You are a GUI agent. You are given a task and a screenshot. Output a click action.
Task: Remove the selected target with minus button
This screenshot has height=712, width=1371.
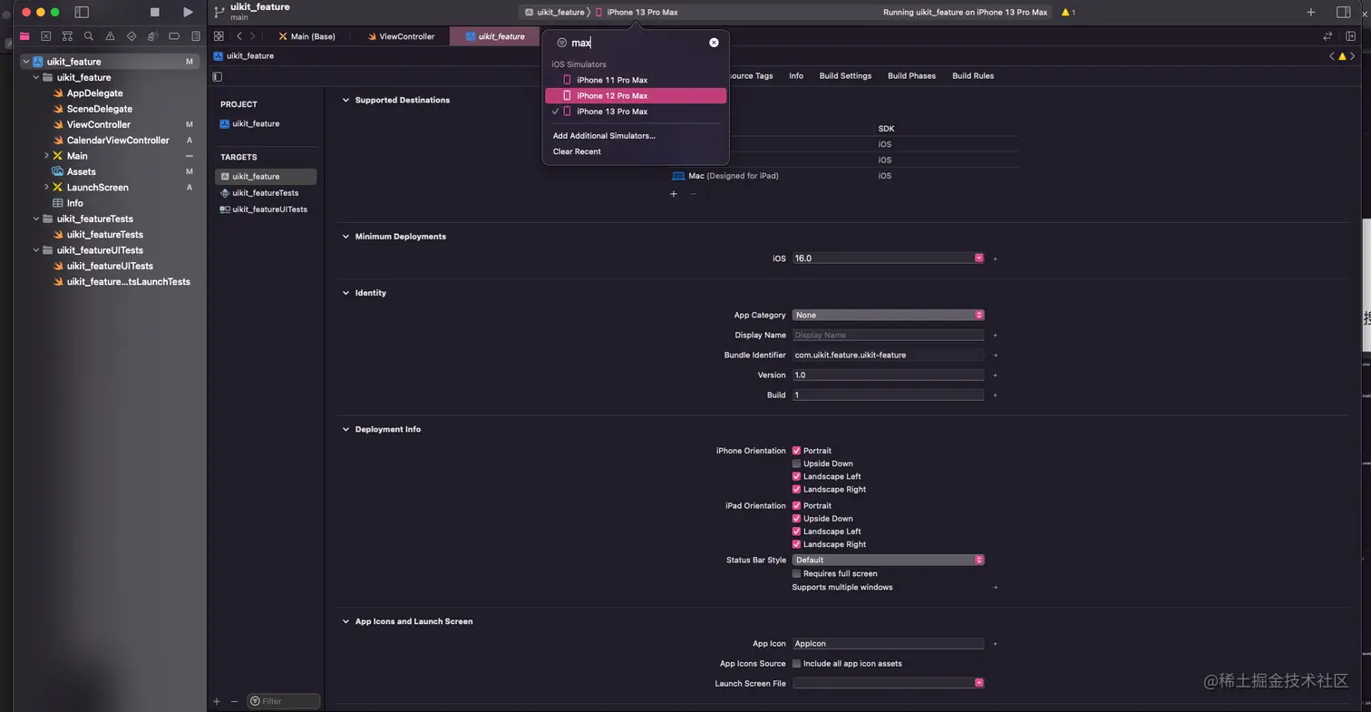tap(234, 701)
